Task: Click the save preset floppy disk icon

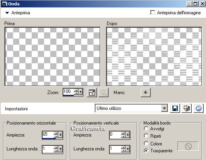Action: pyautogui.click(x=175, y=108)
